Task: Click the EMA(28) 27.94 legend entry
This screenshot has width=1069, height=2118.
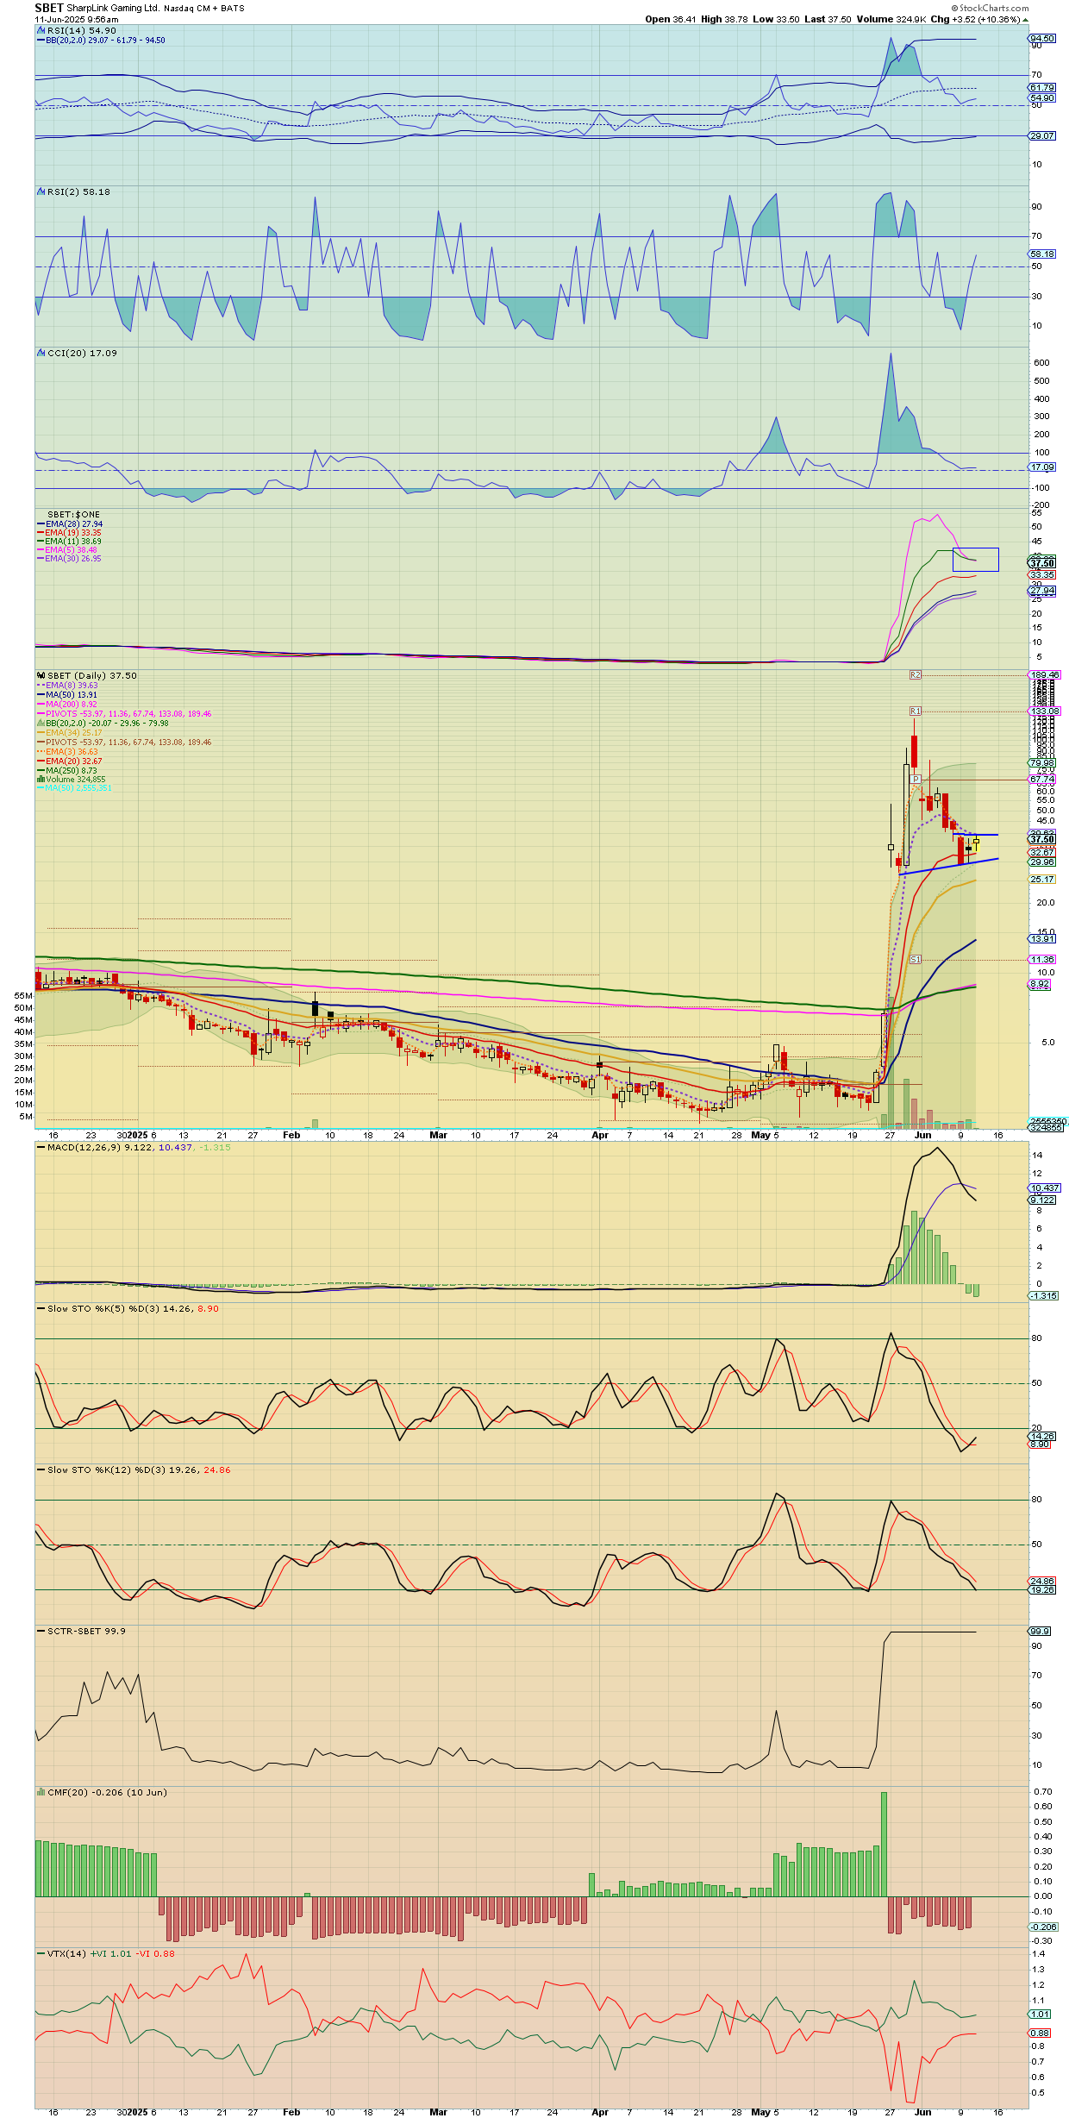Action: (70, 524)
